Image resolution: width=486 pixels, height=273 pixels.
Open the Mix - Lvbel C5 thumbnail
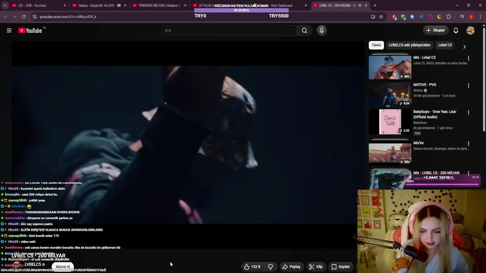(x=390, y=67)
